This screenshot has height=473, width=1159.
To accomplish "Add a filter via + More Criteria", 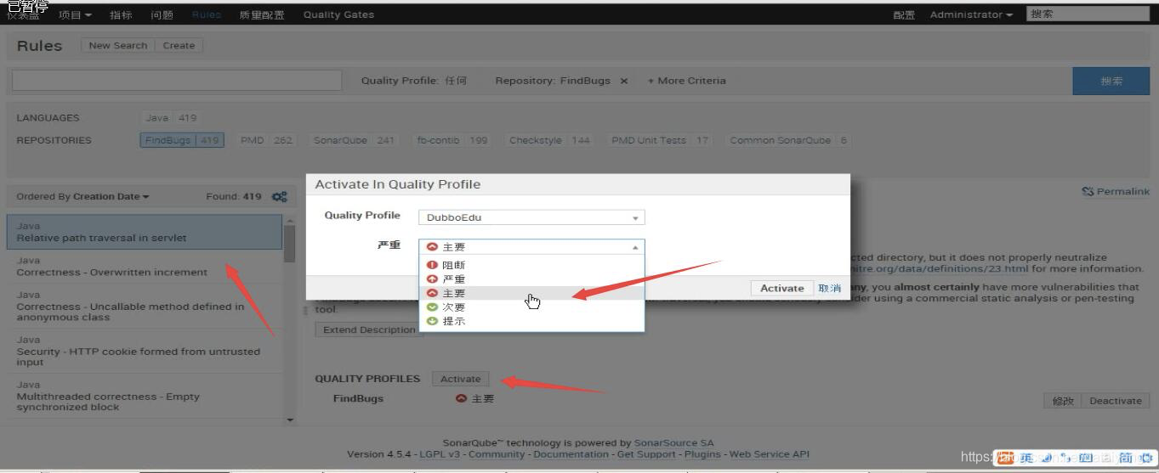I will click(x=687, y=81).
